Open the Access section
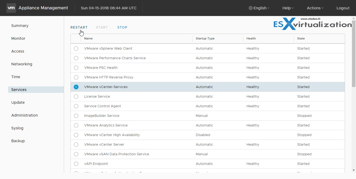356x179 pixels. [18, 51]
